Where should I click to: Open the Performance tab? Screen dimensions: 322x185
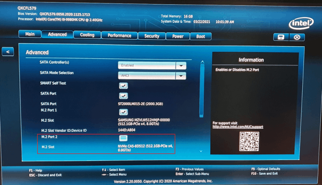[119, 35]
